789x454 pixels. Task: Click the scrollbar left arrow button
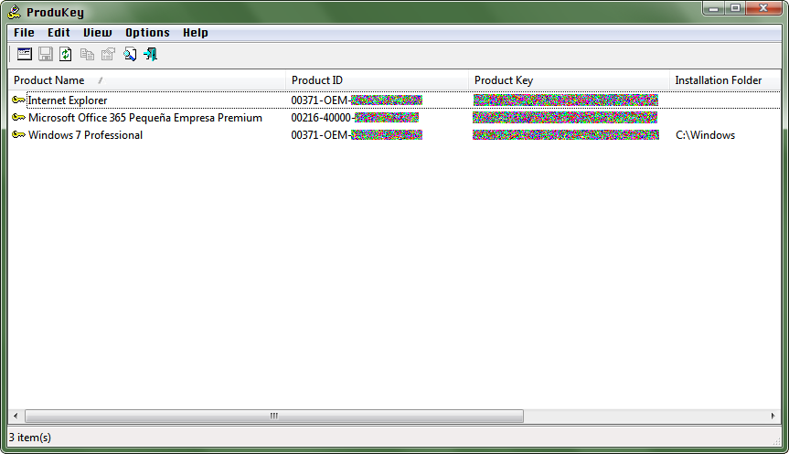(x=16, y=416)
